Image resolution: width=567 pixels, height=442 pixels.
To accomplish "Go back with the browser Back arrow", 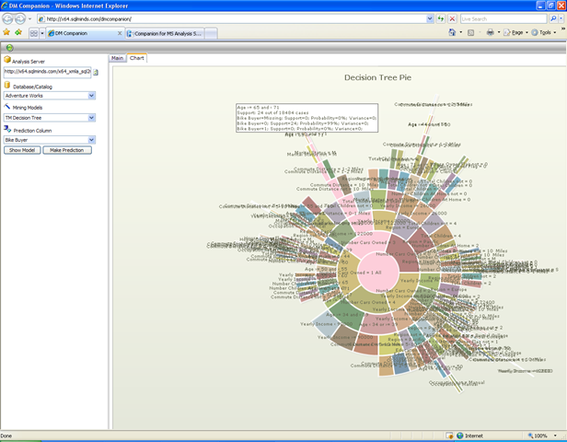I will point(7,18).
